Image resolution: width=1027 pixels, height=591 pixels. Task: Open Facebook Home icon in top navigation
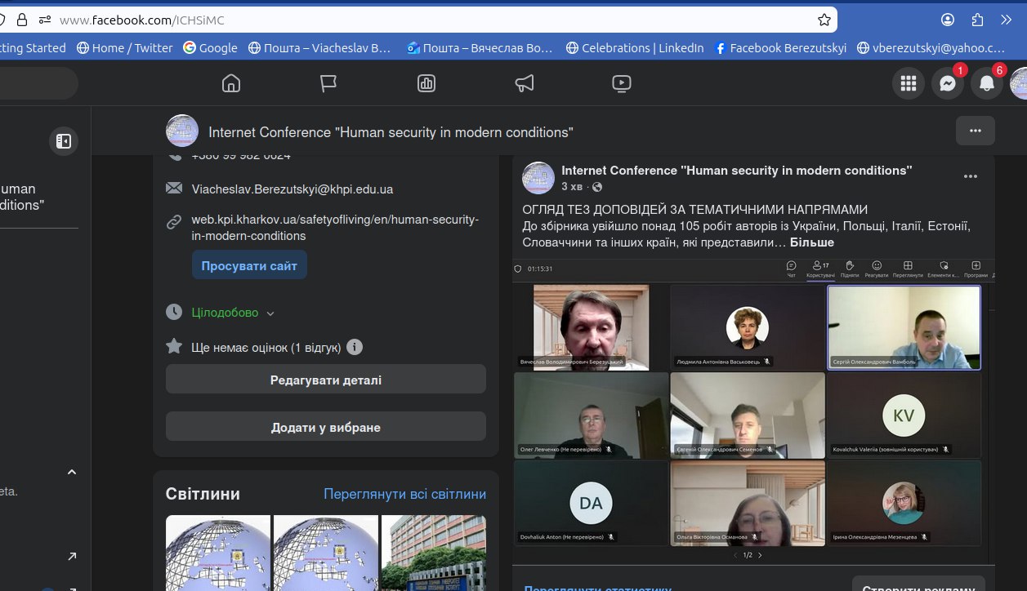click(x=231, y=83)
